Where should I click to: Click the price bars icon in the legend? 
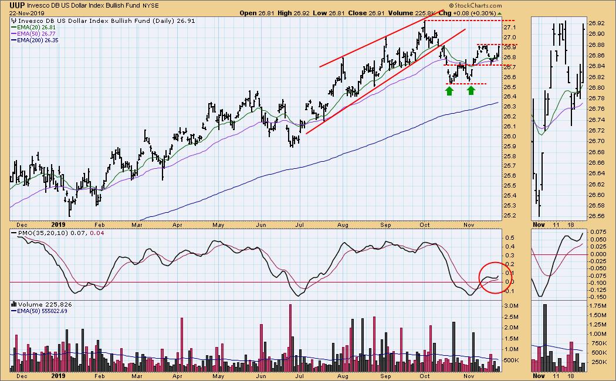15,21
